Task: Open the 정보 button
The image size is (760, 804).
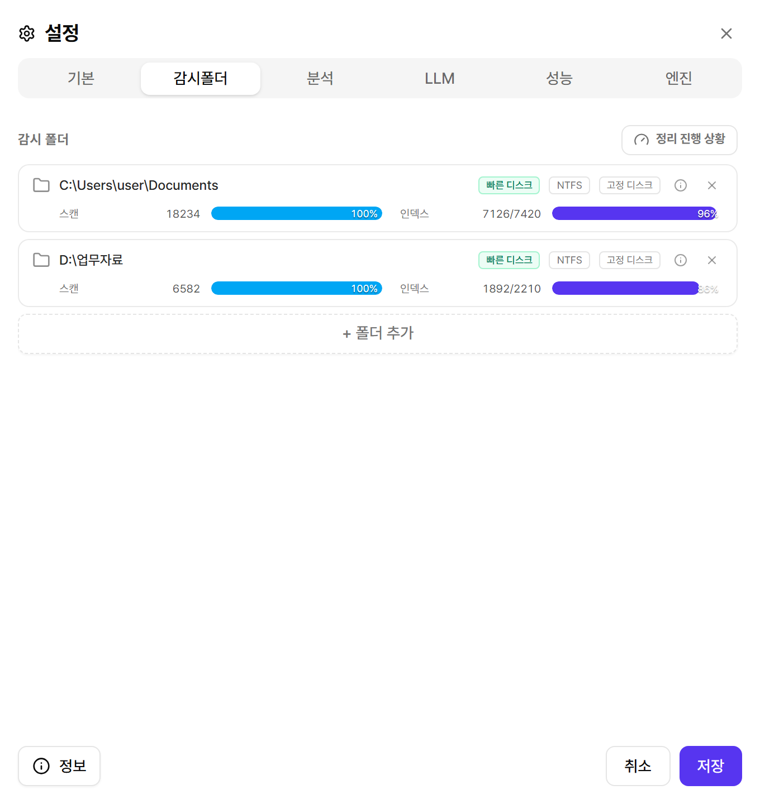Action: [59, 766]
